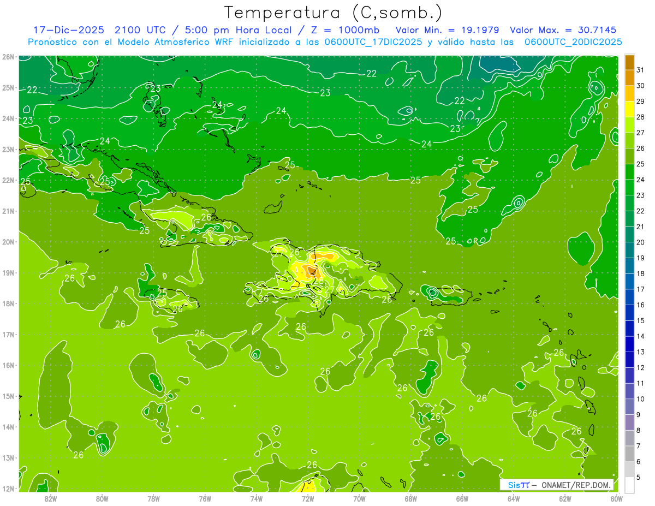Click the '2100 UTC' time label
The height and width of the screenshot is (506, 655).
coord(140,30)
